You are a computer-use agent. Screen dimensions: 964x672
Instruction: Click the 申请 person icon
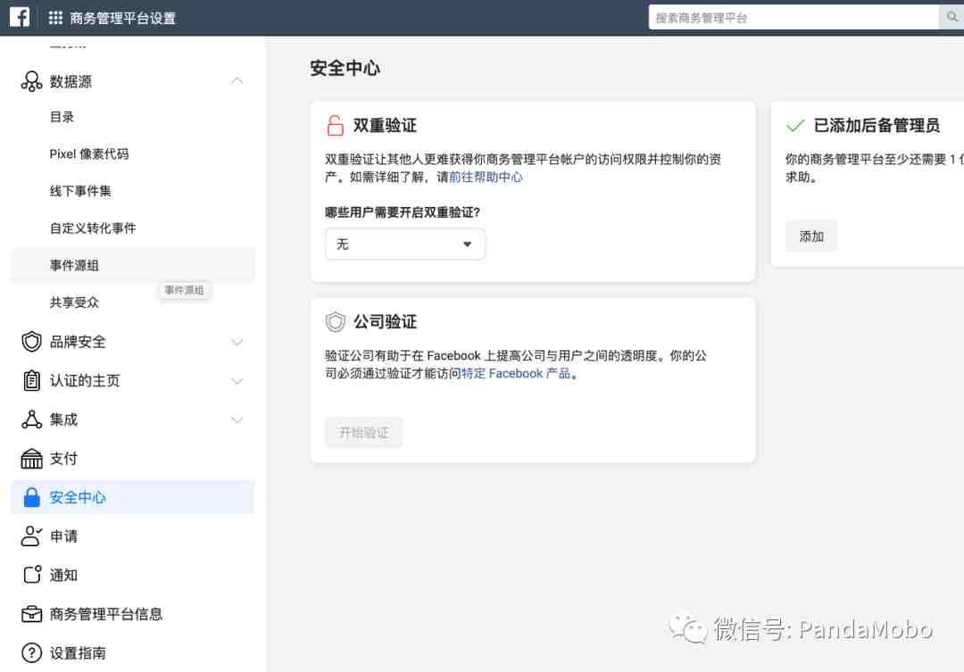pyautogui.click(x=31, y=536)
